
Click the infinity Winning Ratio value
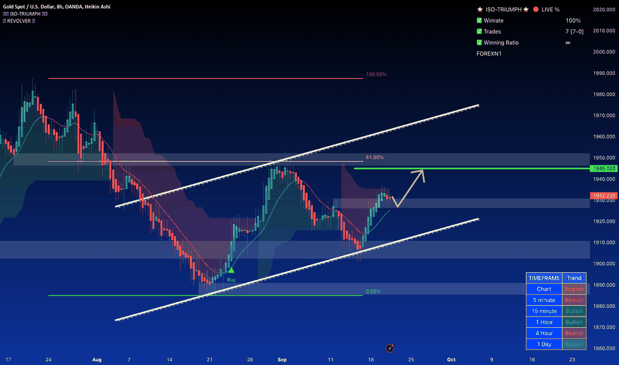568,42
